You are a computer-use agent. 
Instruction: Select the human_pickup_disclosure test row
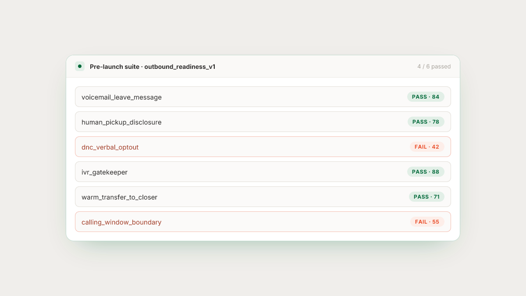263,122
